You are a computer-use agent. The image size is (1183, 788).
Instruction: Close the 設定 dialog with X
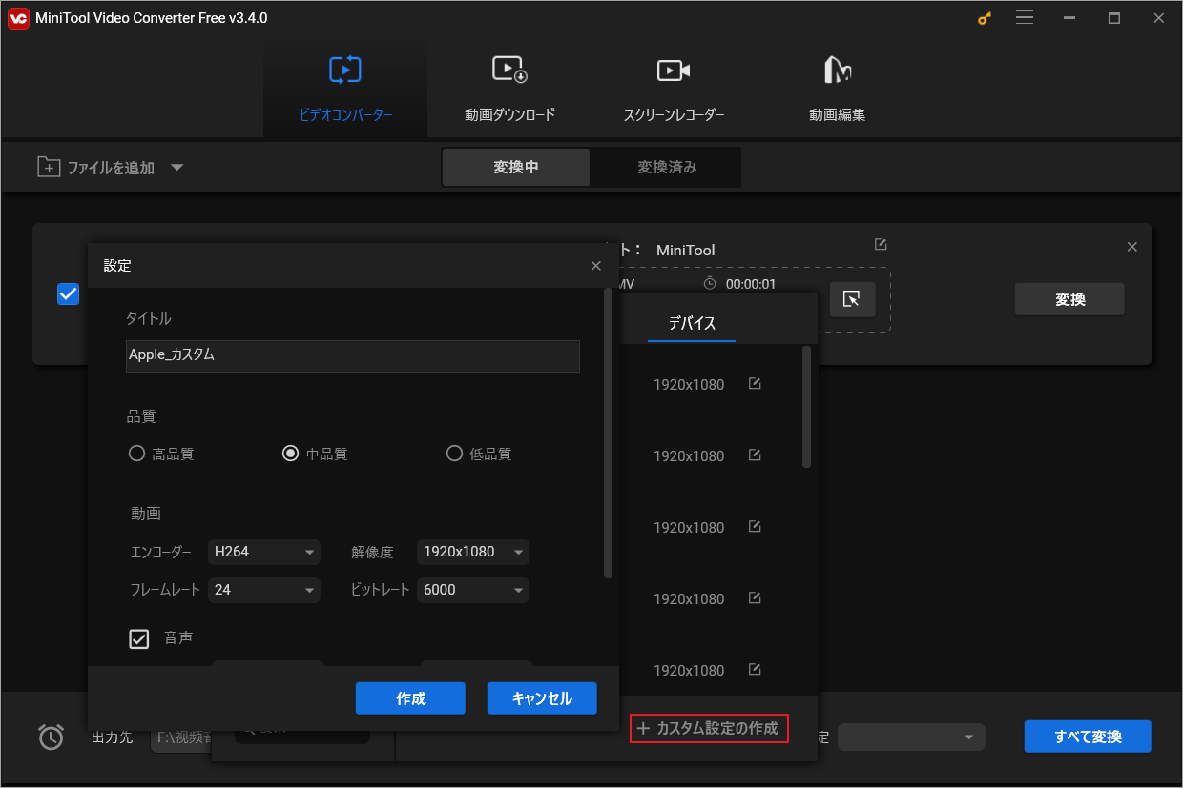click(596, 266)
